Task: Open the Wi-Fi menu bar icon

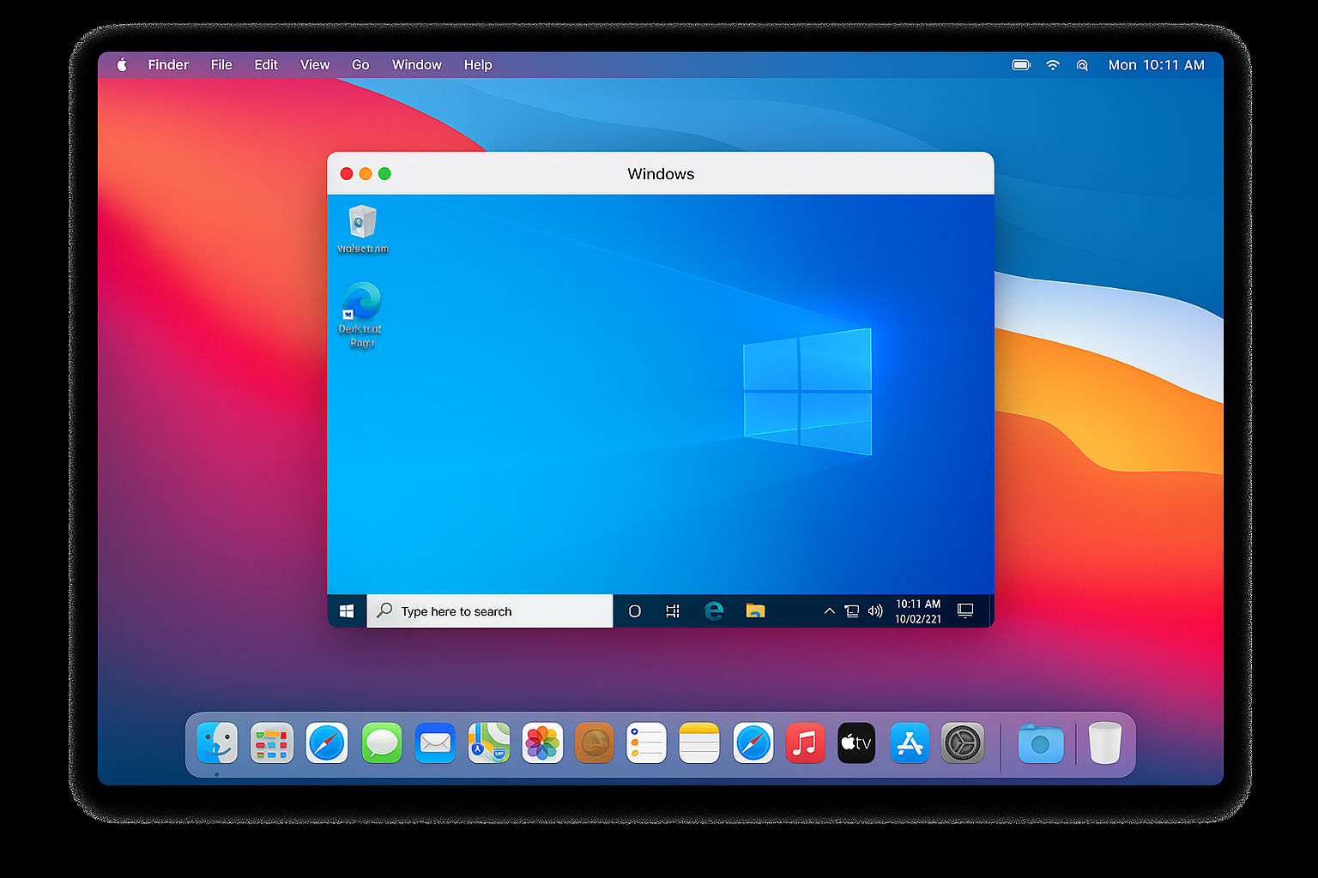Action: point(1053,65)
